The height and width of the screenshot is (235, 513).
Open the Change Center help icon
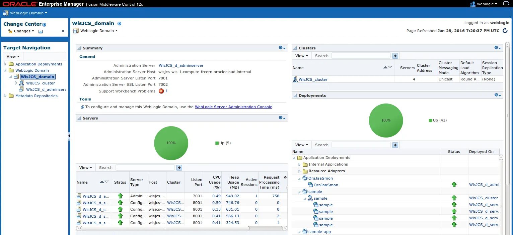coord(44,24)
